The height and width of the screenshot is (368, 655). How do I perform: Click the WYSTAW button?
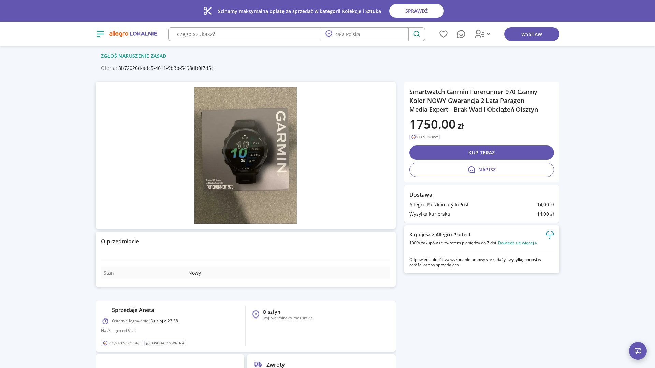532,34
